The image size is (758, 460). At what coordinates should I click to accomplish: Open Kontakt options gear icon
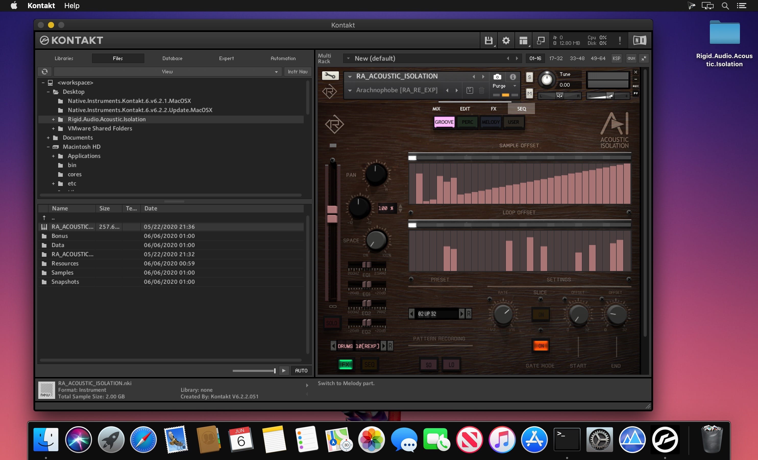pos(506,40)
